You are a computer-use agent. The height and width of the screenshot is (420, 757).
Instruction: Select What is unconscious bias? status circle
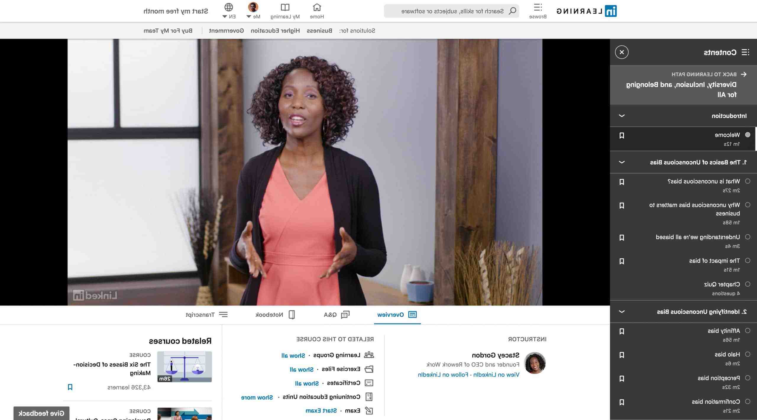pos(748,181)
